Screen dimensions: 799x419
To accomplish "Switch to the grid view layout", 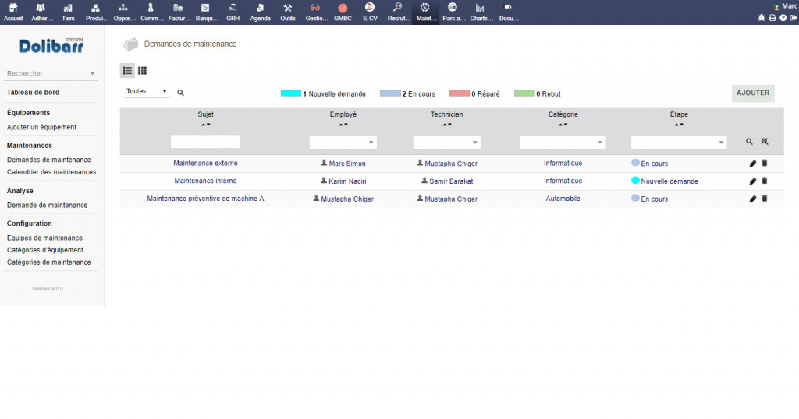I will [143, 71].
